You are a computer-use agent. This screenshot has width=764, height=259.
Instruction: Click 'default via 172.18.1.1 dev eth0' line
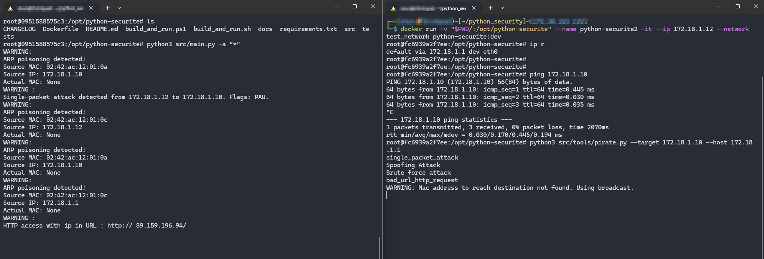(x=442, y=52)
